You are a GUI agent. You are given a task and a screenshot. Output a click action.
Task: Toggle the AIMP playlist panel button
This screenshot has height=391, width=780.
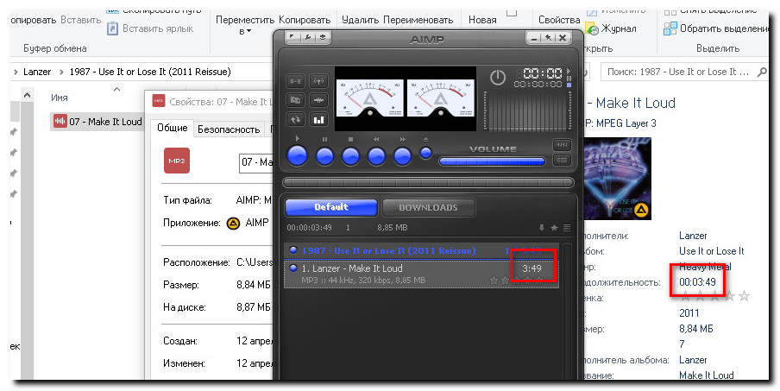[x=562, y=161]
